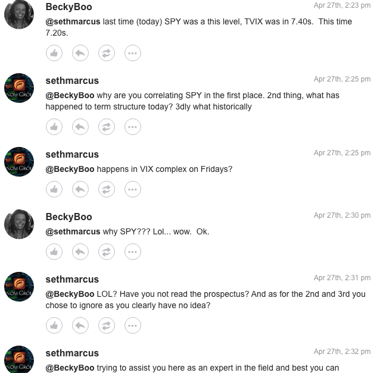Image resolution: width=377 pixels, height=373 pixels.
Task: Reply to BeckyBoo's 'why SPY???' message
Action: [80, 252]
